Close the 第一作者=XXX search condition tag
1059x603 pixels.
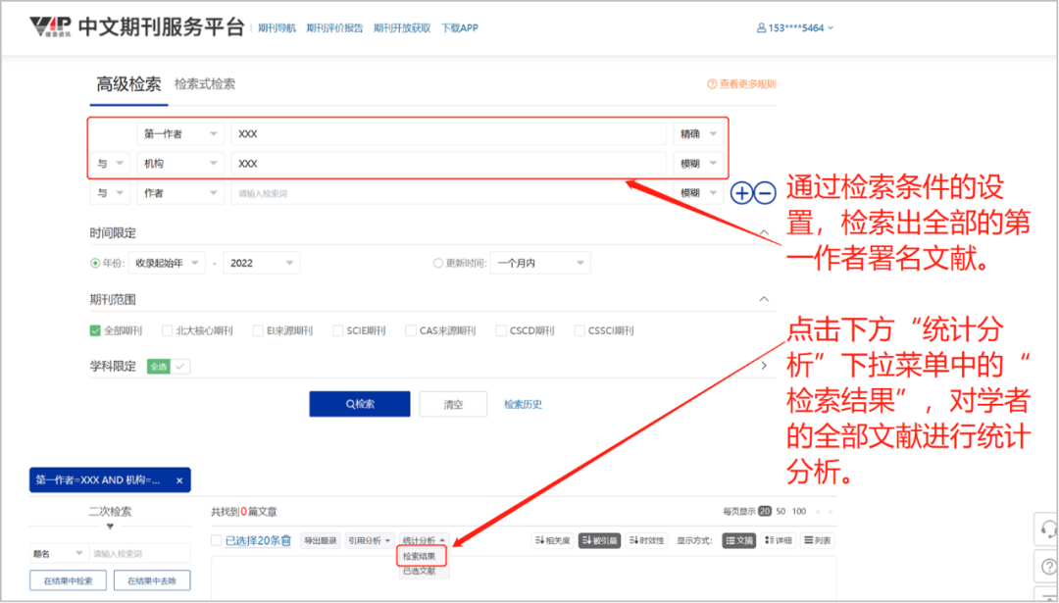(x=179, y=480)
